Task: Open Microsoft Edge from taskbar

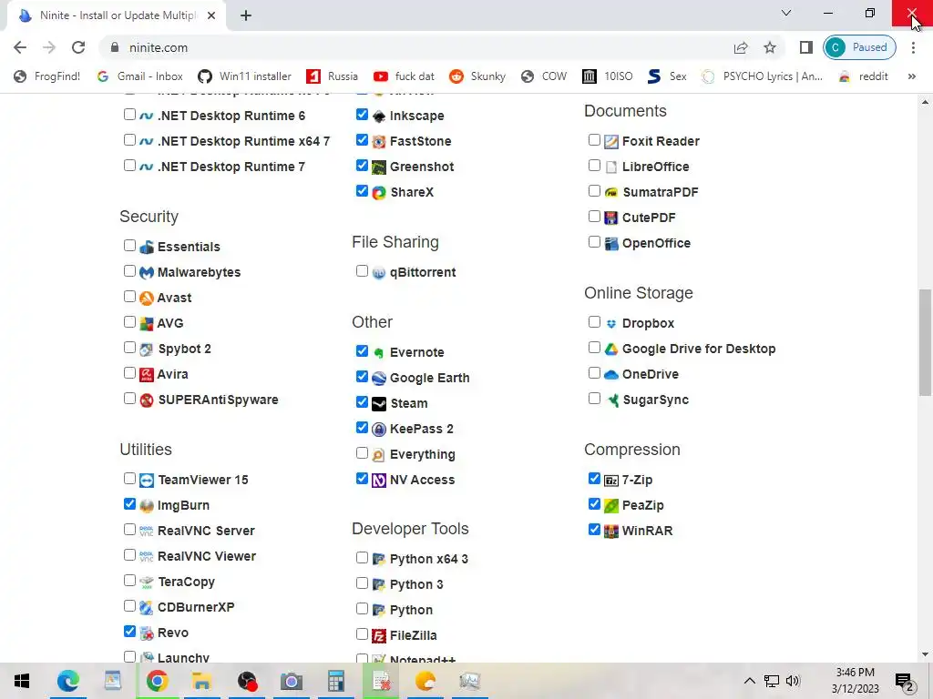Action: (x=67, y=681)
